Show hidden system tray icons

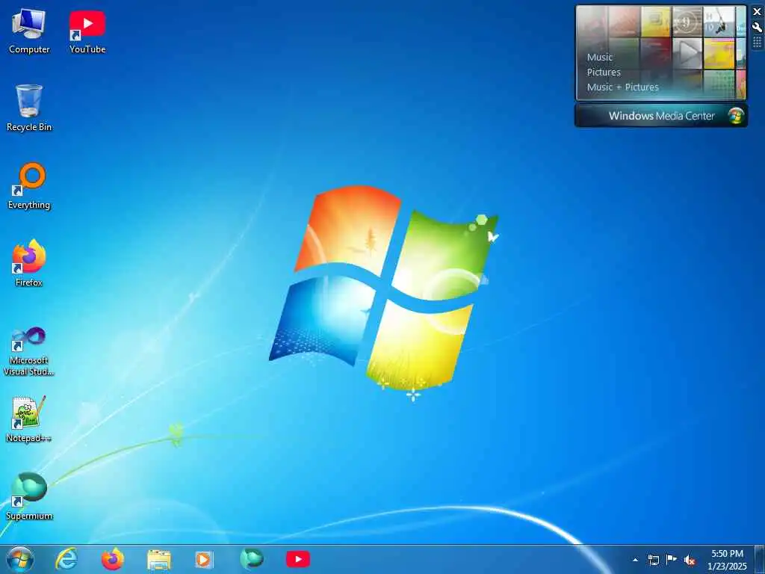pos(635,560)
